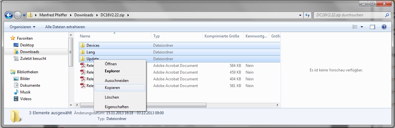Open the Organisieren menu
The image size is (395, 128).
(22, 27)
